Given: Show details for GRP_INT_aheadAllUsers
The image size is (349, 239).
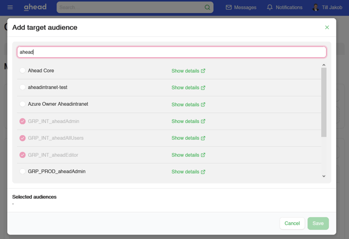Looking at the screenshot, I should 188,138.
